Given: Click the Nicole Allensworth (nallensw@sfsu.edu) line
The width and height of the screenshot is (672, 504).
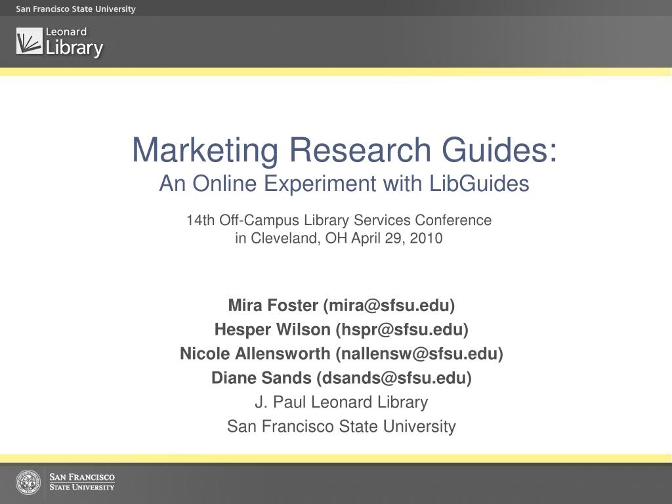Looking at the screenshot, I should tap(341, 354).
